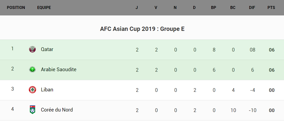Click the Corée du Nord crest icon
Screen dimensions: 284x121
click(32, 110)
